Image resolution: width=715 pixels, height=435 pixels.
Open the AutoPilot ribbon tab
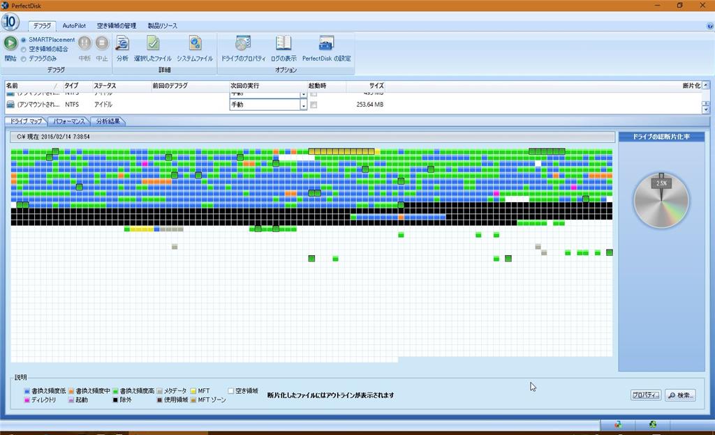pos(74,26)
